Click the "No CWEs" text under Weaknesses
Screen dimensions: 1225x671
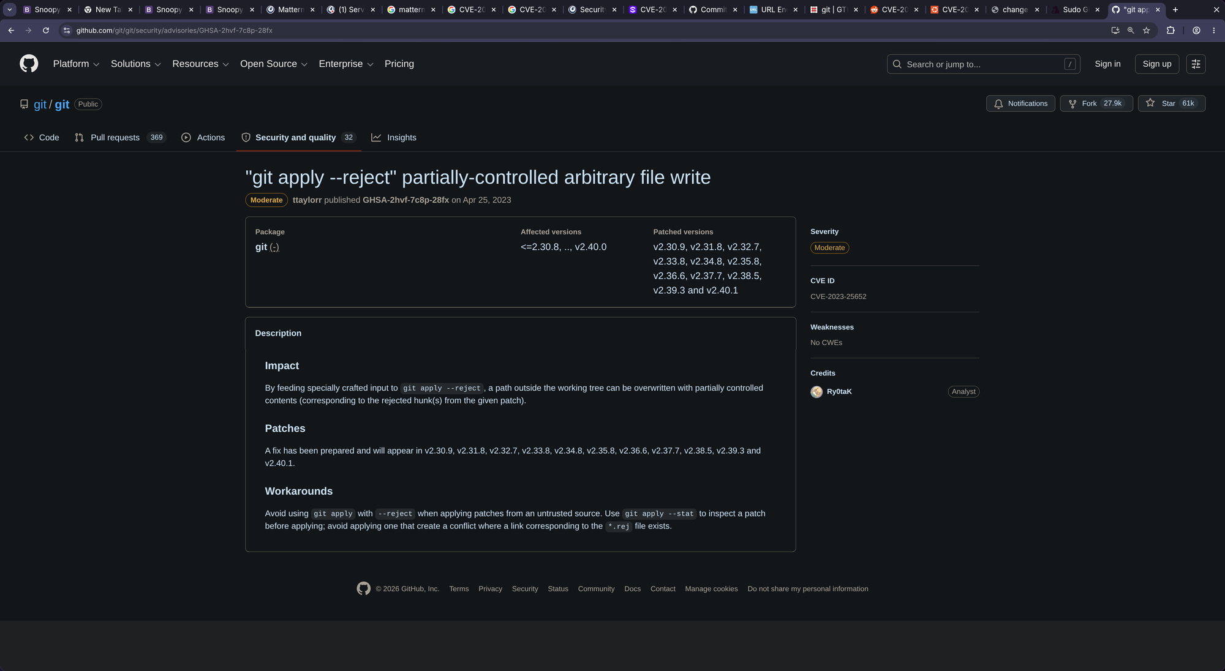pyautogui.click(x=826, y=343)
